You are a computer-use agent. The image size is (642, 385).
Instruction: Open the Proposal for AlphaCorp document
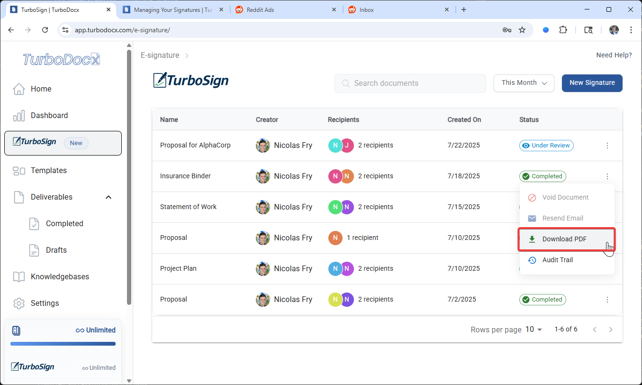point(195,146)
